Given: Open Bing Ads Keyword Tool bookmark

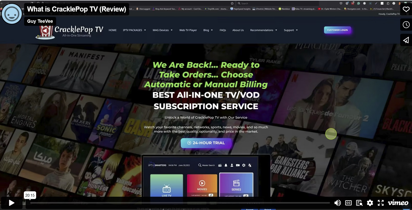Looking at the screenshot, I should (x=164, y=9).
